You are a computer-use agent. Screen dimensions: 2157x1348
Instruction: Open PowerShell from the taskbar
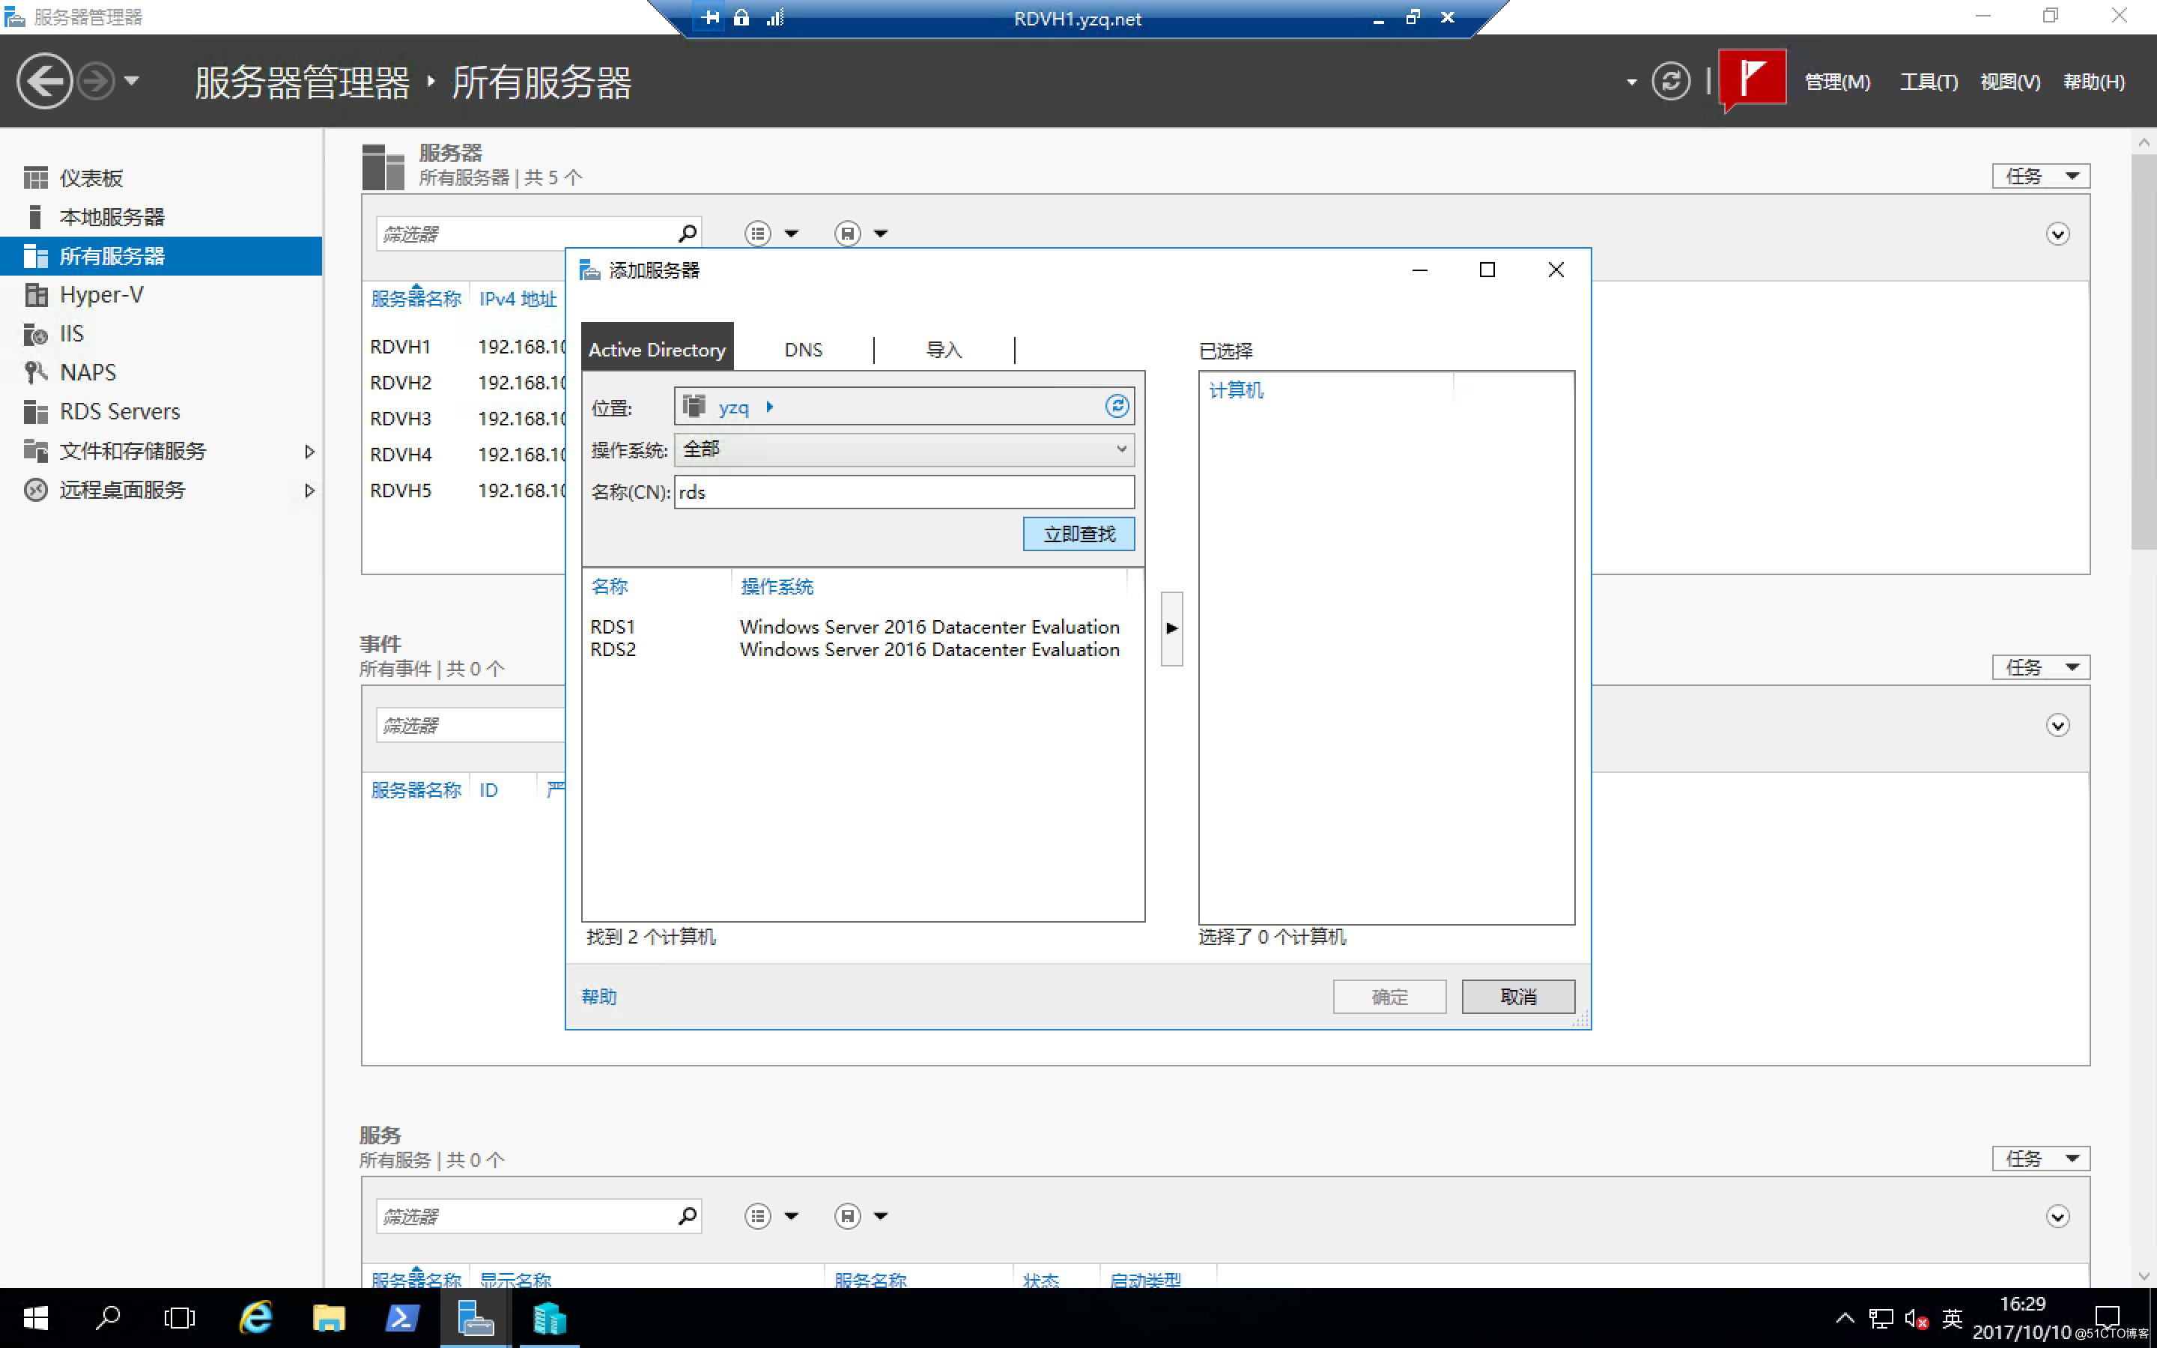tap(401, 1319)
